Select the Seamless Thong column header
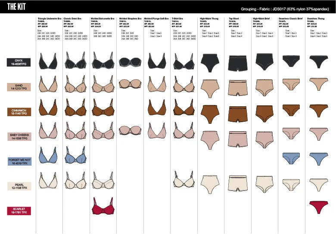The image size is (336, 234). click(316, 18)
